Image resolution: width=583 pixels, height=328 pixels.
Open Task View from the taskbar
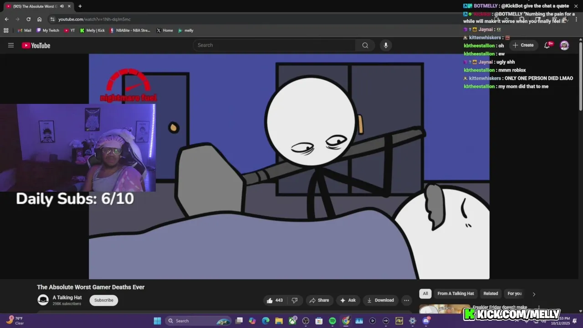tap(239, 321)
